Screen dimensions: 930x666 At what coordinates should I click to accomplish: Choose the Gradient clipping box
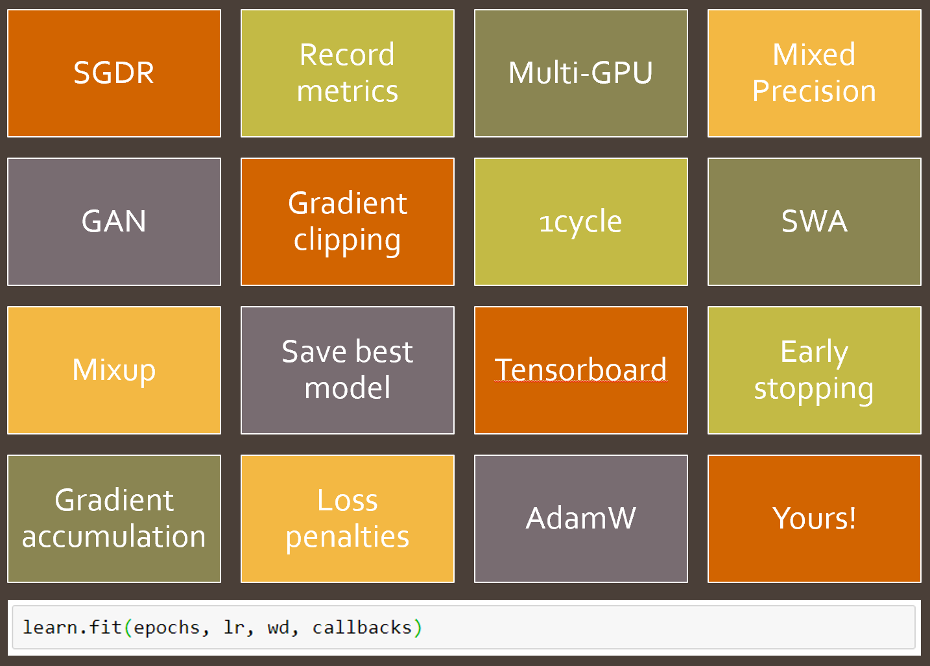pos(348,222)
